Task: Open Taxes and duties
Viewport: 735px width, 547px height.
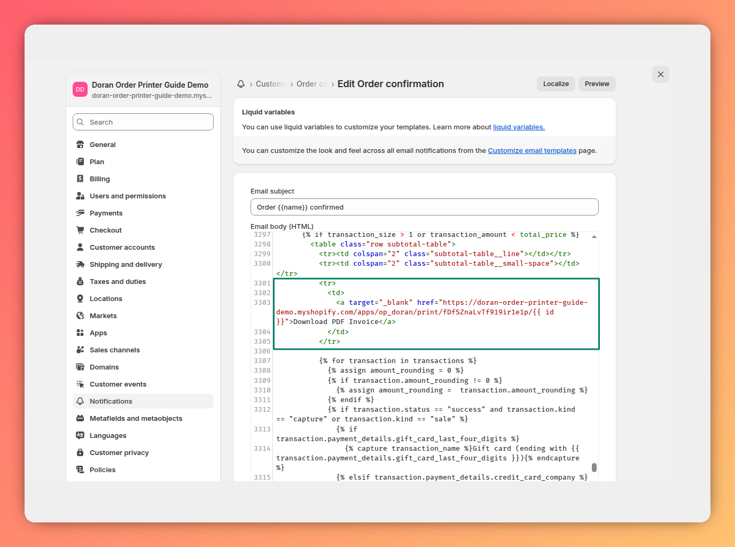Action: [x=143, y=281]
